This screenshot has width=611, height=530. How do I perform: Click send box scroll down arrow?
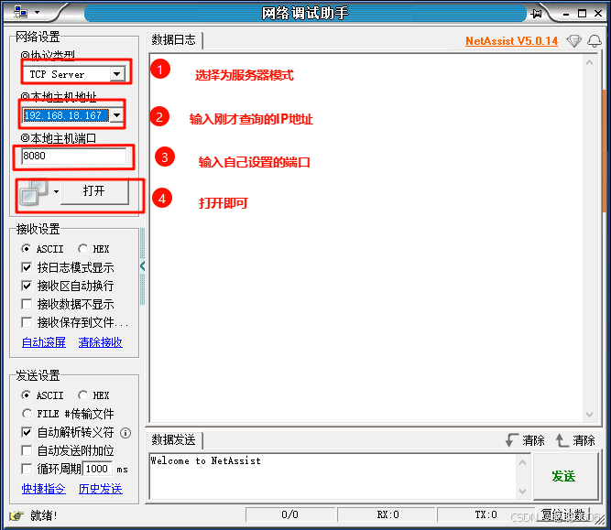pyautogui.click(x=522, y=492)
